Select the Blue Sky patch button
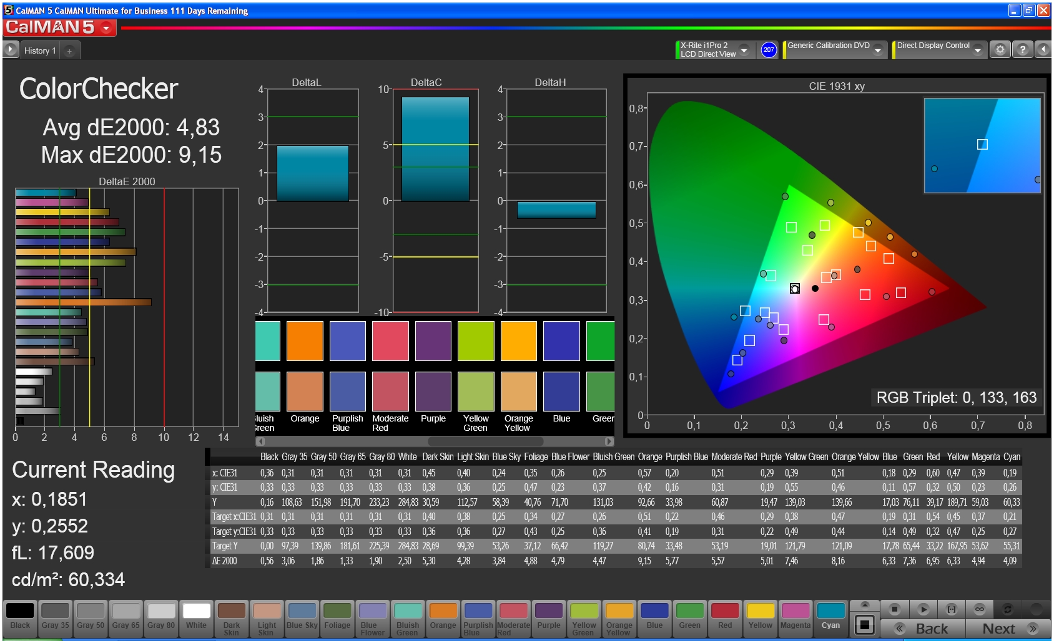Screen dimensions: 1054x641 click(302, 619)
